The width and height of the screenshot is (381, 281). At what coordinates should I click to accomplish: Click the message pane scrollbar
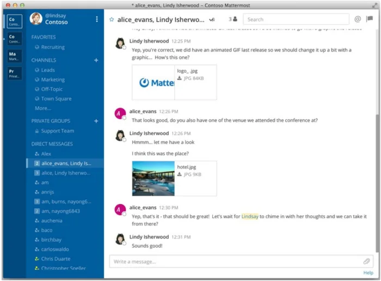click(377, 182)
